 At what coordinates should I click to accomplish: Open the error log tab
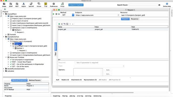point(80,96)
